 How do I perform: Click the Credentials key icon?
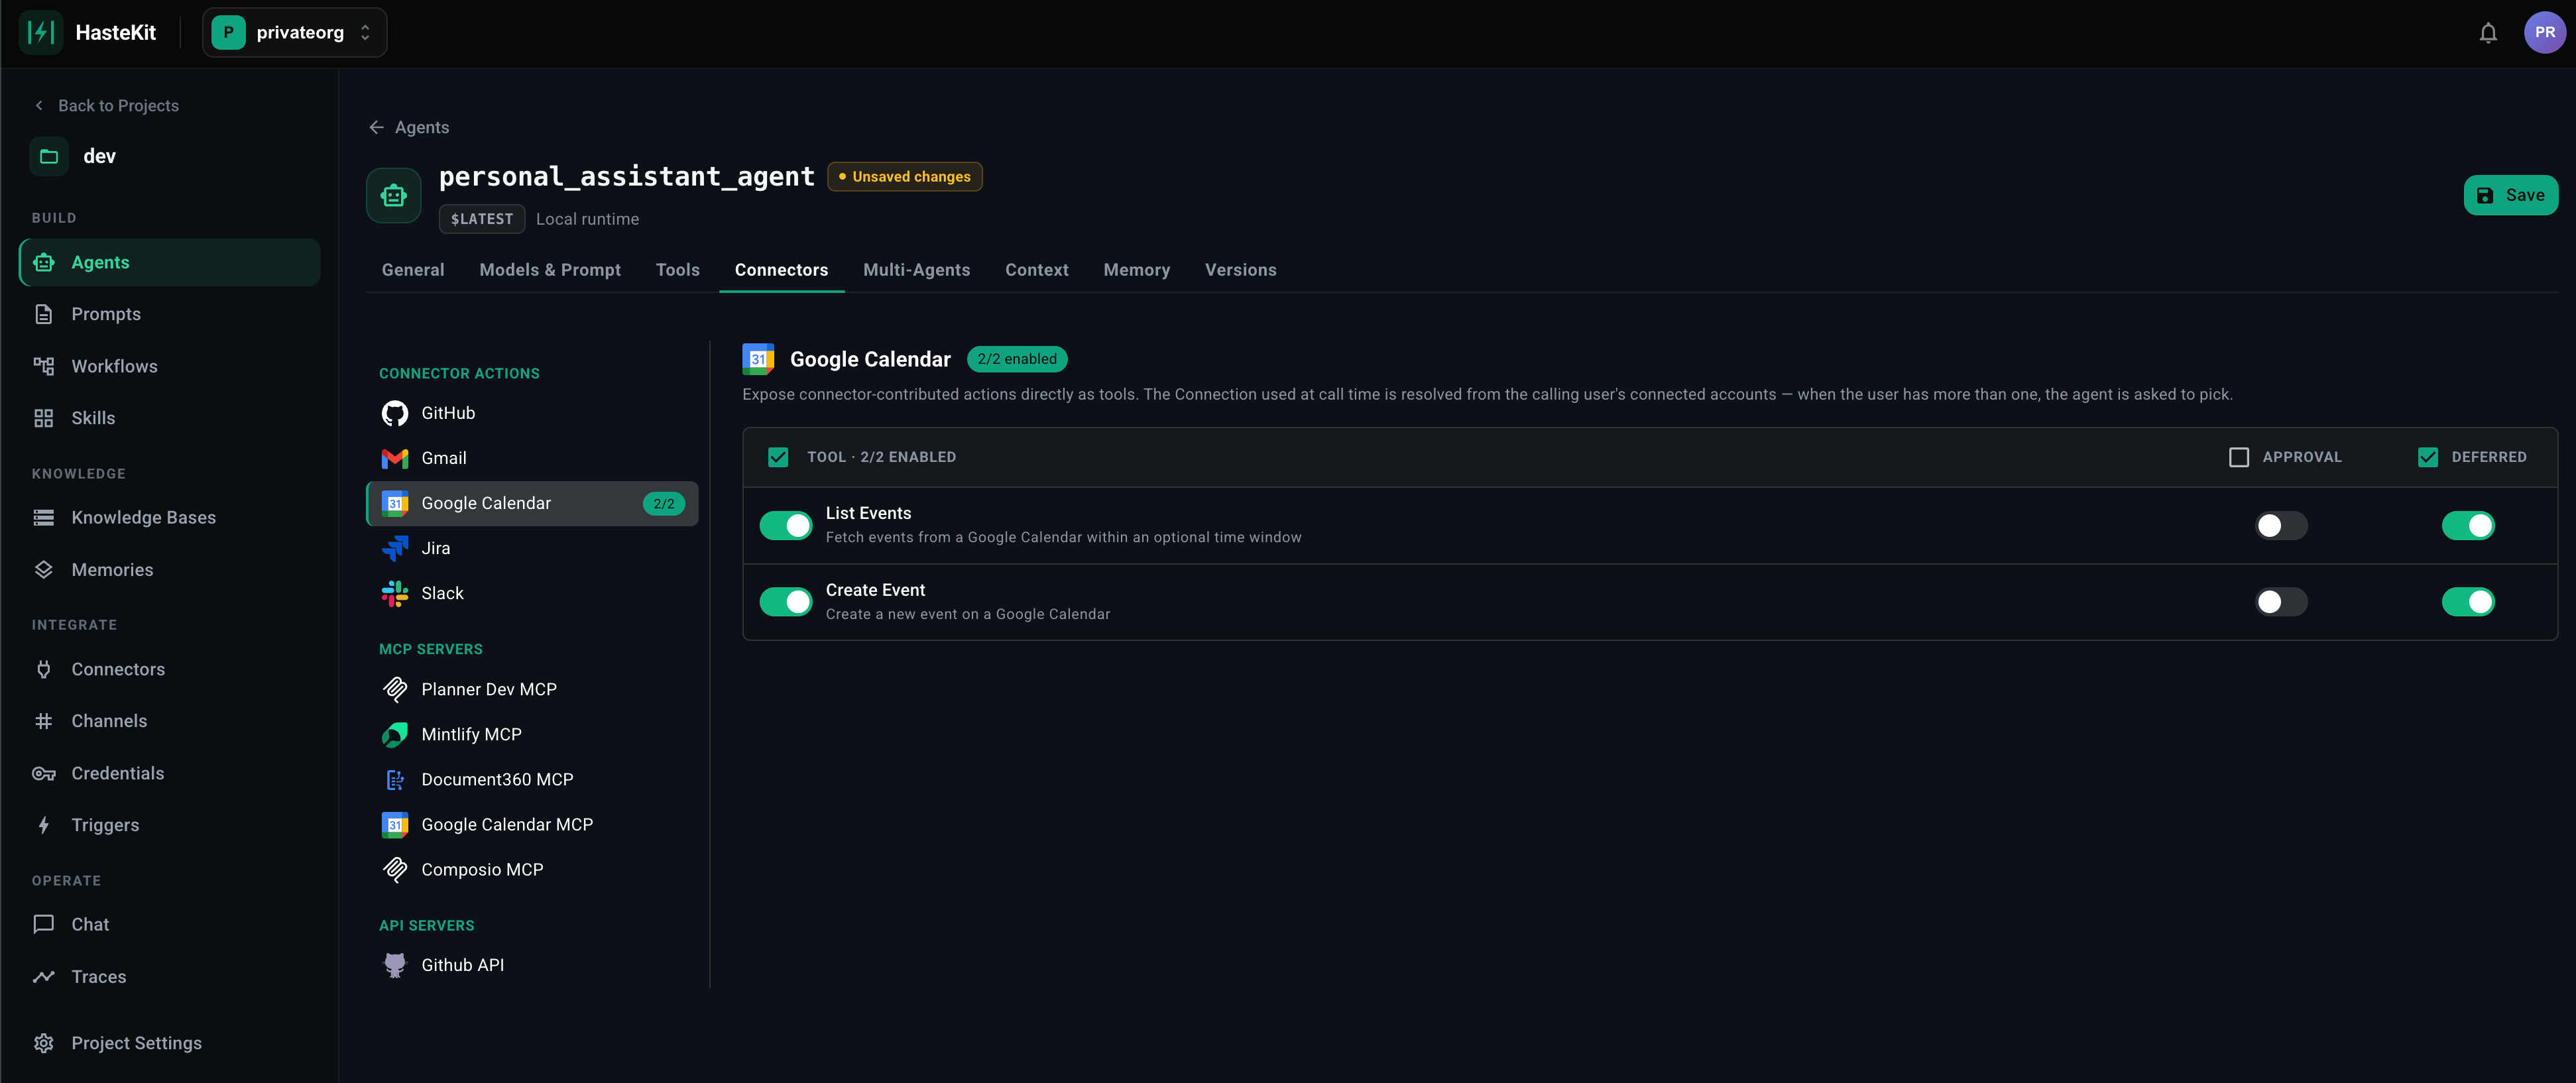(44, 773)
